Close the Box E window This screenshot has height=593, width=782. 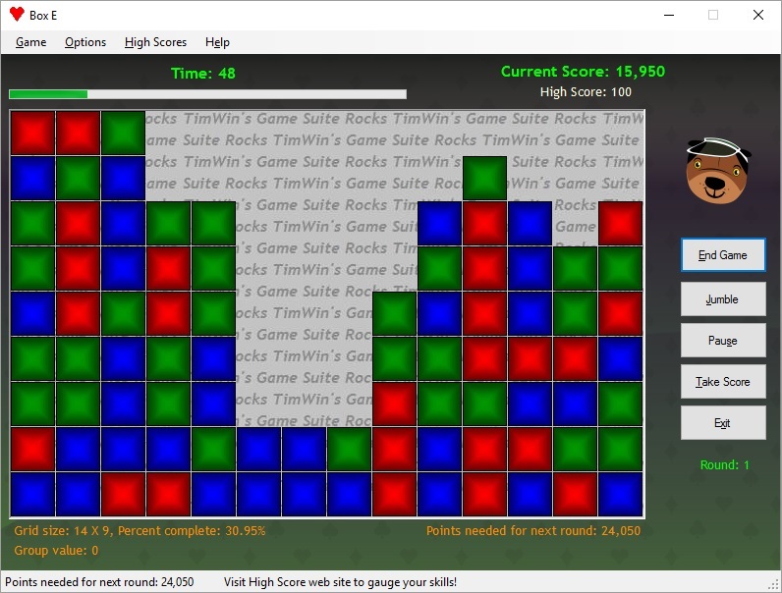tap(757, 15)
